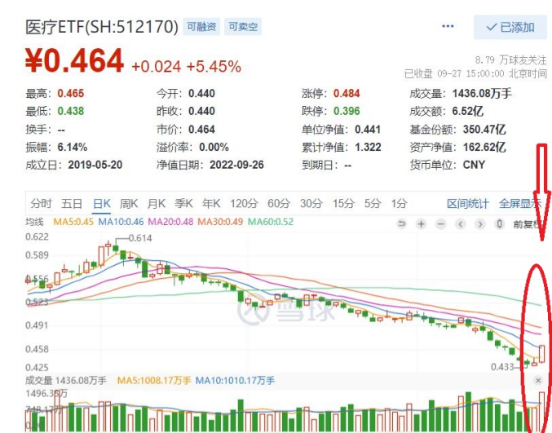The height and width of the screenshot is (433, 552).
Task: Zoom in the chart with plus icon
Action: 421,224
